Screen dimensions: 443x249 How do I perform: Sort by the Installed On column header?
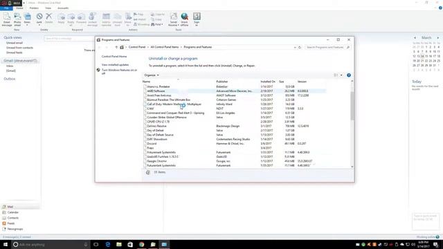268,82
